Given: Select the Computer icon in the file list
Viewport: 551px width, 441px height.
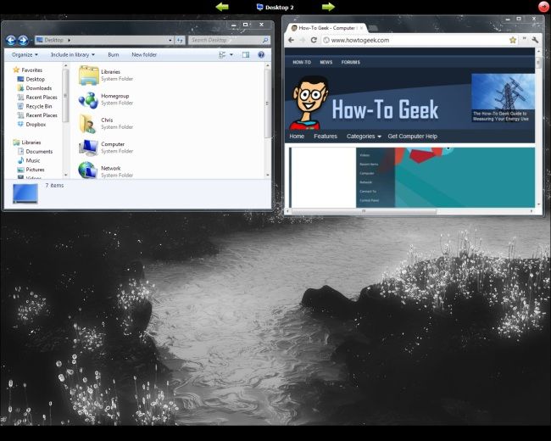Looking at the screenshot, I should (x=88, y=148).
